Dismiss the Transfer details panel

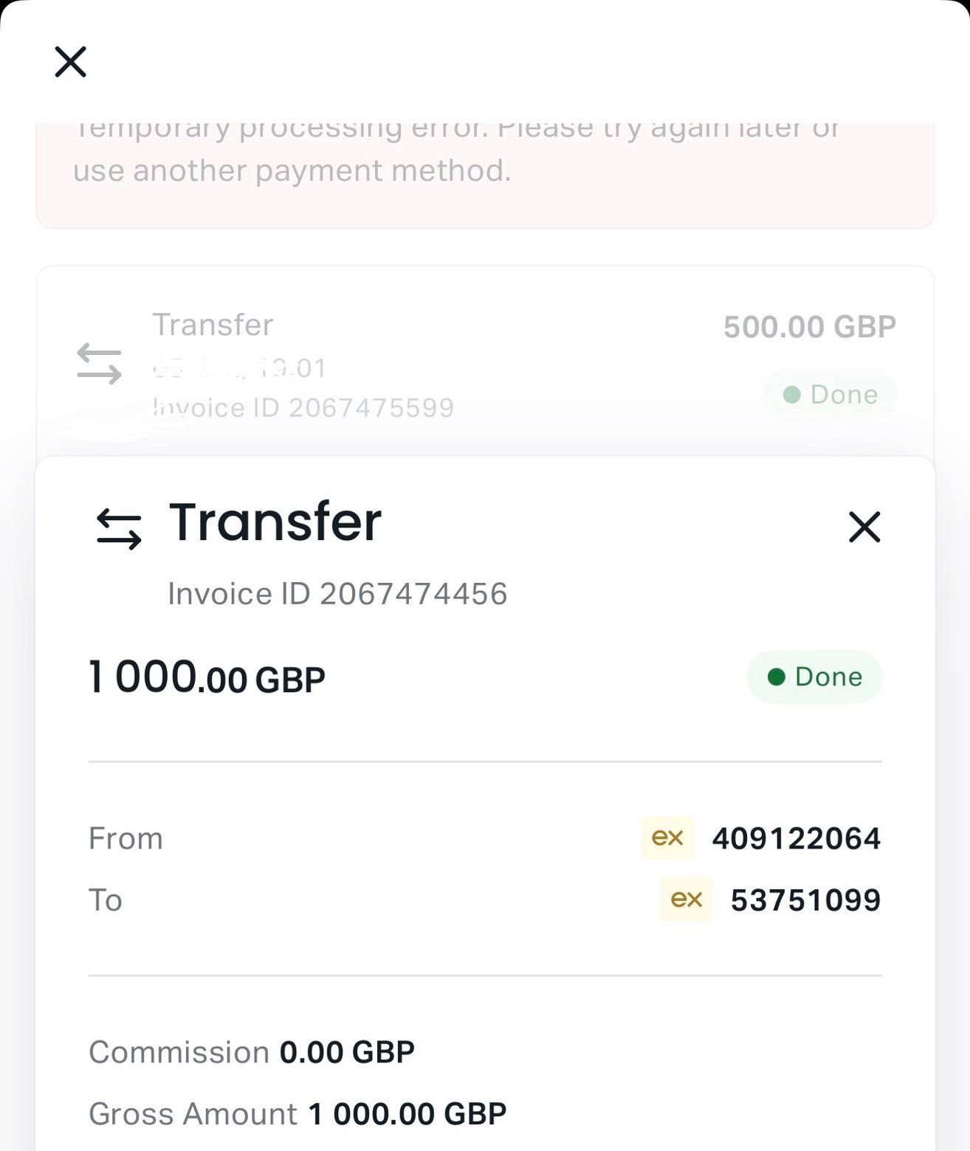pos(864,527)
